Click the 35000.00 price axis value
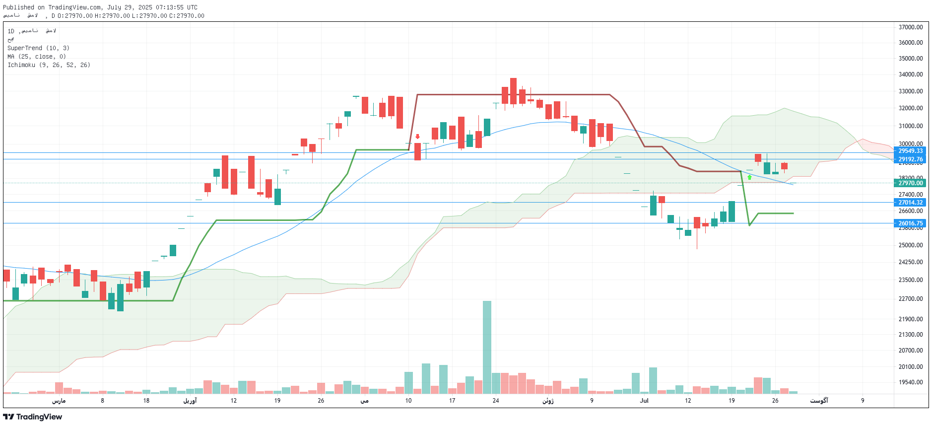This screenshot has height=426, width=932. click(911, 59)
